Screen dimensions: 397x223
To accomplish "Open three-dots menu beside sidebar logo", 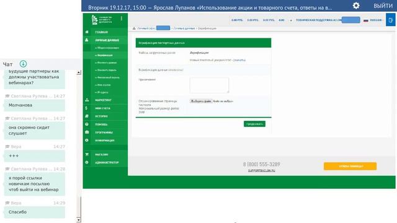I will click(x=122, y=19).
